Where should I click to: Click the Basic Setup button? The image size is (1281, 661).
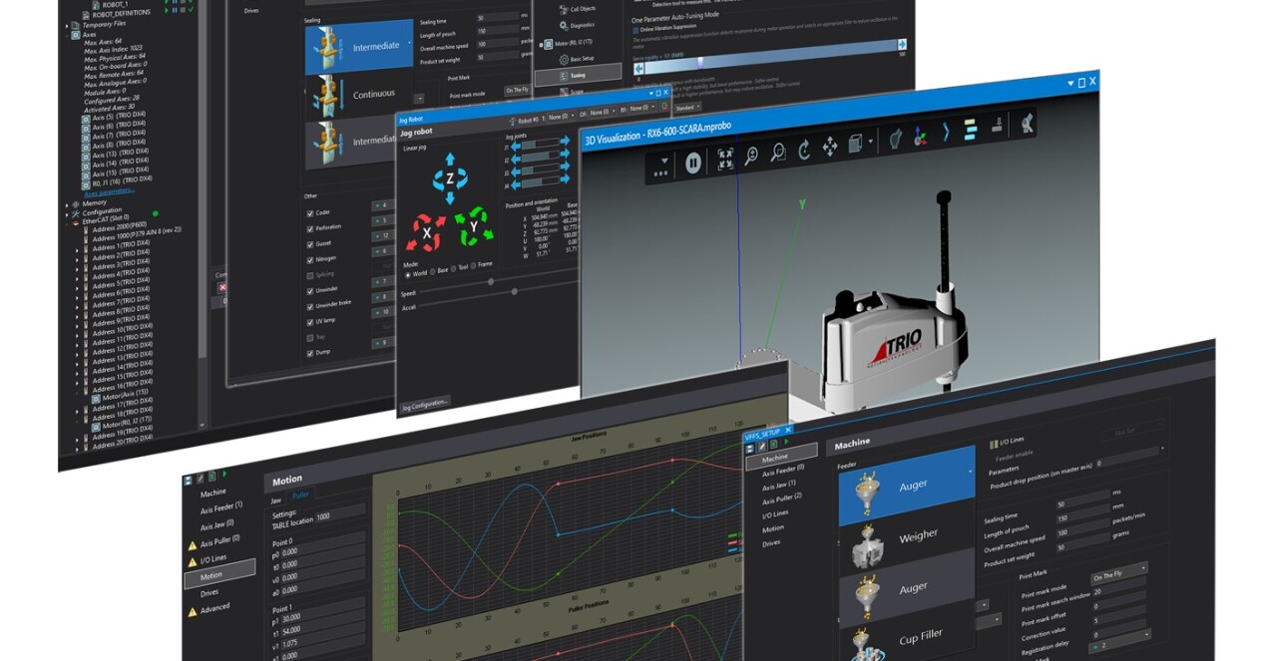[585, 59]
